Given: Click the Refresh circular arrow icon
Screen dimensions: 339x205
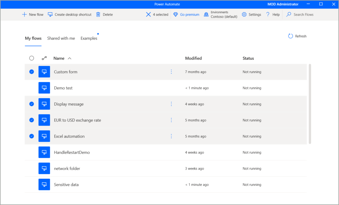Looking at the screenshot, I should click(x=291, y=36).
